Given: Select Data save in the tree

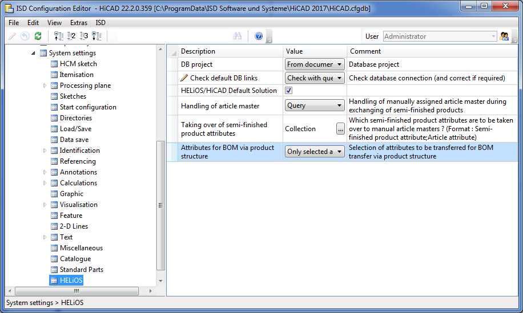Looking at the screenshot, I should [74, 140].
